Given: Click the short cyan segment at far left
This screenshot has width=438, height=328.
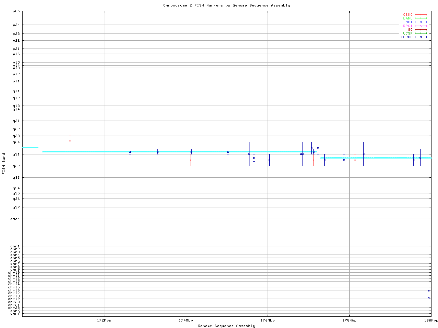Looking at the screenshot, I should pos(30,148).
